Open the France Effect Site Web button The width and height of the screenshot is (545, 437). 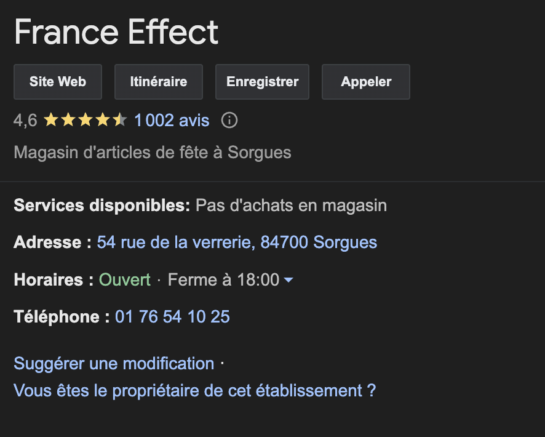pyautogui.click(x=58, y=82)
